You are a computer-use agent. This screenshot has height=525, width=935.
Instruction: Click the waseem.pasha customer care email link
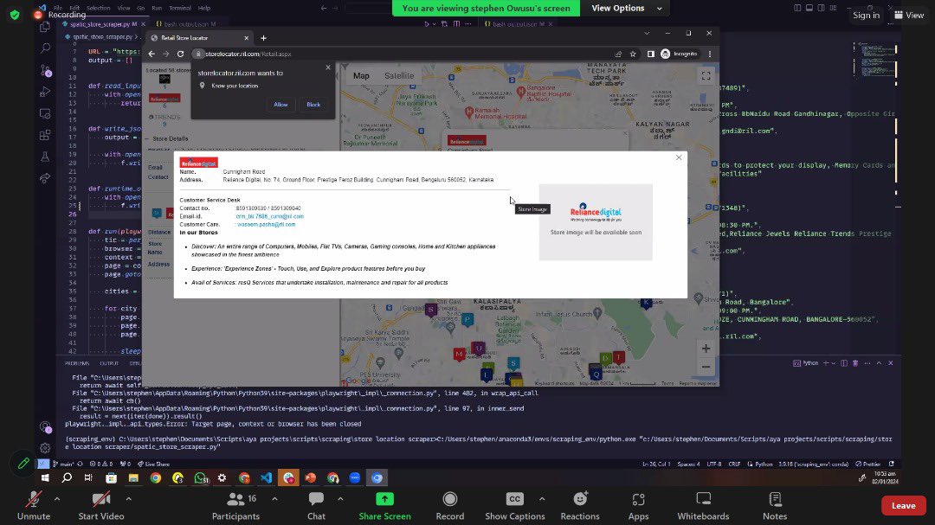click(267, 225)
